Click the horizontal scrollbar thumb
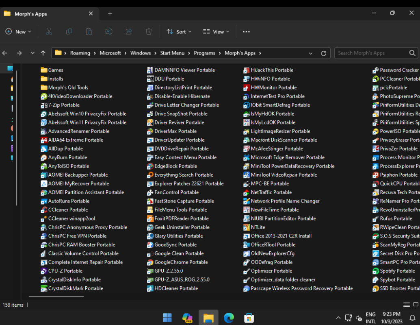This screenshot has height=325, width=420. pos(56,297)
